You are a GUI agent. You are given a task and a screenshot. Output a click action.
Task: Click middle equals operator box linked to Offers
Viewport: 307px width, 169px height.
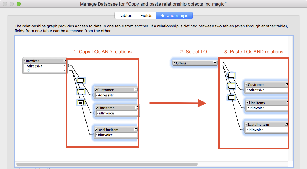(231, 86)
